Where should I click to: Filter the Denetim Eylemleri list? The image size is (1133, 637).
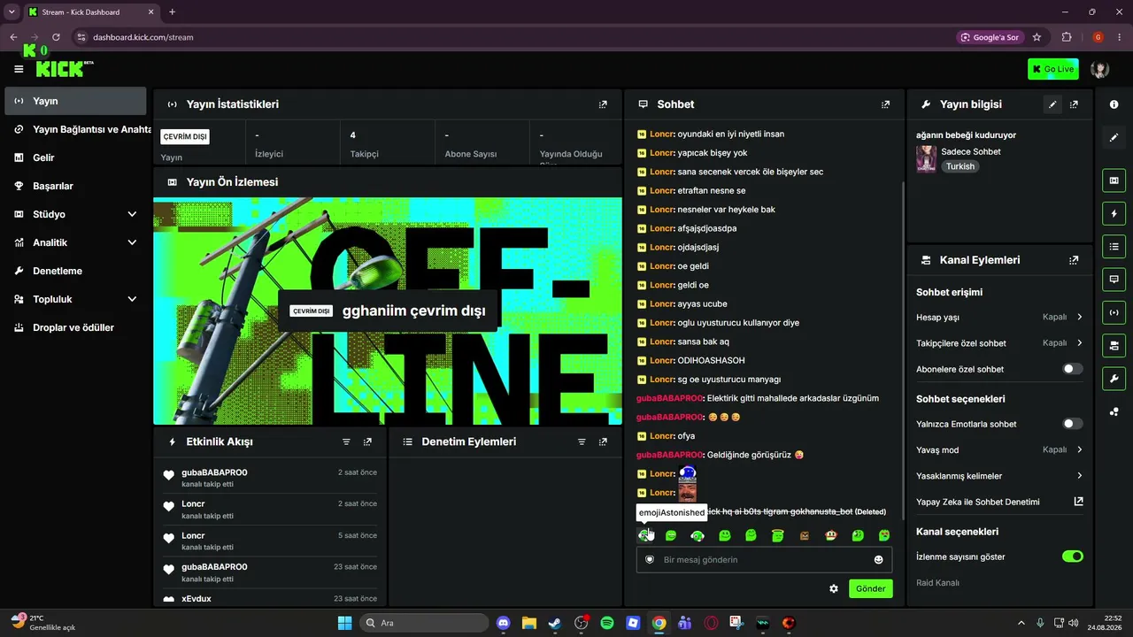point(582,441)
